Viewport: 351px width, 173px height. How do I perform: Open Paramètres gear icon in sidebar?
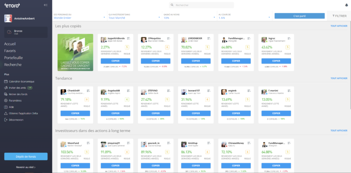(6, 100)
